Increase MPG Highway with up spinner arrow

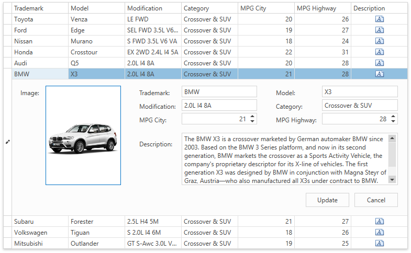coord(393,117)
